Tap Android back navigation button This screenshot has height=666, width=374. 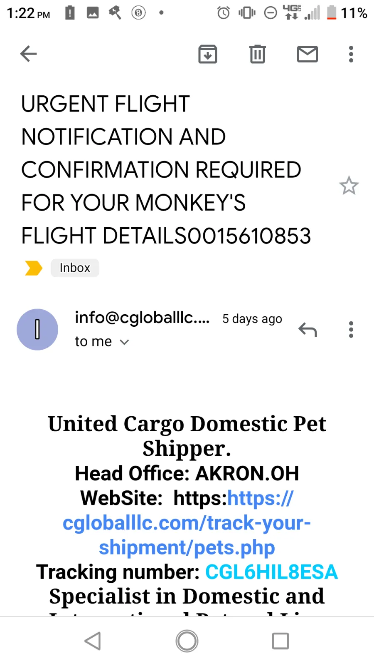pyautogui.click(x=93, y=641)
